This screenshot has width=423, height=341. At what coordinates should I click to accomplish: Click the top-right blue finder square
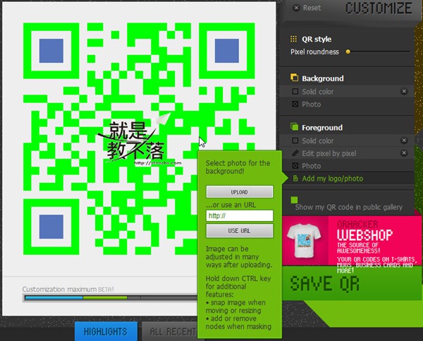(227, 51)
